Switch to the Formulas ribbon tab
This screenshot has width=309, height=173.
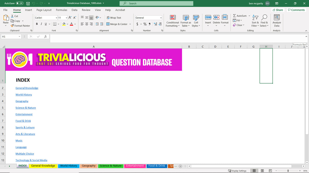(x=62, y=10)
